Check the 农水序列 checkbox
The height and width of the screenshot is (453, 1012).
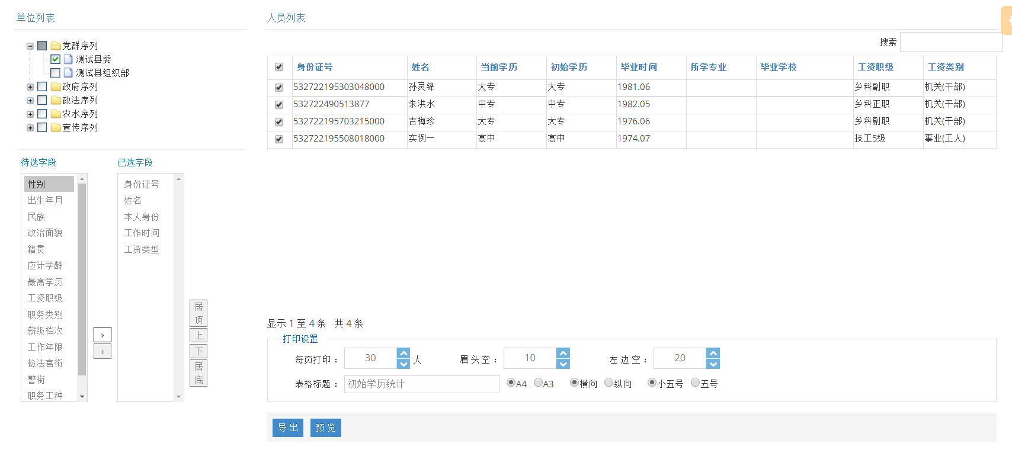[42, 114]
